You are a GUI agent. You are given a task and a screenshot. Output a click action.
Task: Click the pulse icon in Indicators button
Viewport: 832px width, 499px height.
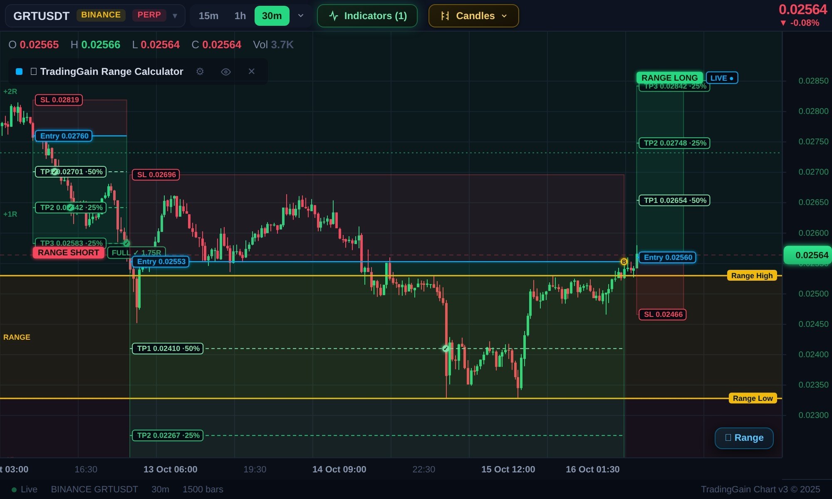coord(334,16)
